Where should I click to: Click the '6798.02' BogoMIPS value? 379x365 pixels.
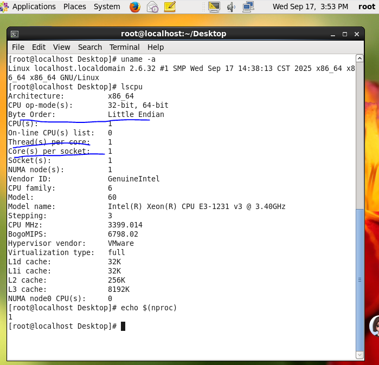(123, 234)
